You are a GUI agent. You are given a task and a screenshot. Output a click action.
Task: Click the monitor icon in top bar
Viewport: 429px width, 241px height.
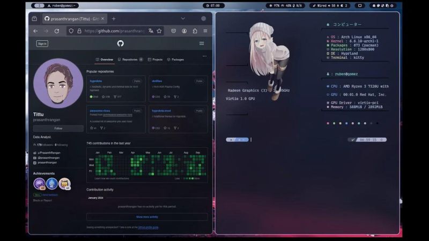tap(360, 5)
